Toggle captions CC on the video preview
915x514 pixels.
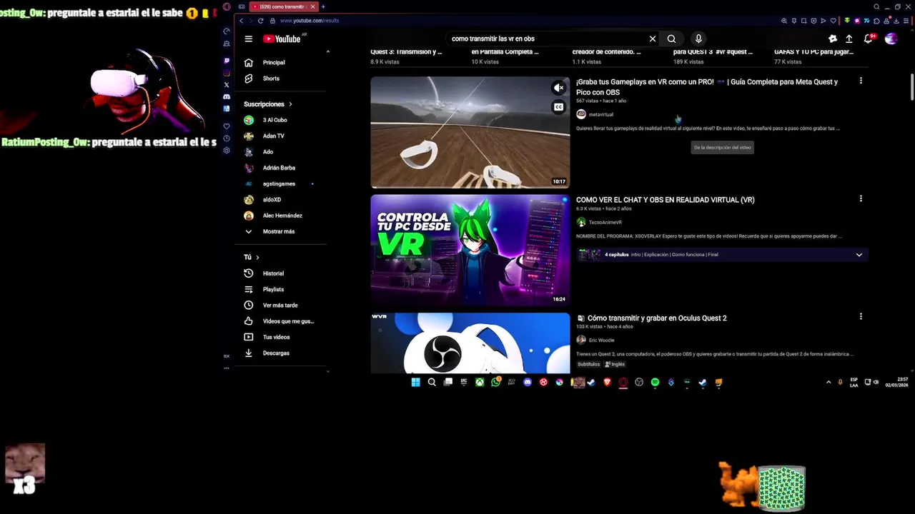pos(559,107)
